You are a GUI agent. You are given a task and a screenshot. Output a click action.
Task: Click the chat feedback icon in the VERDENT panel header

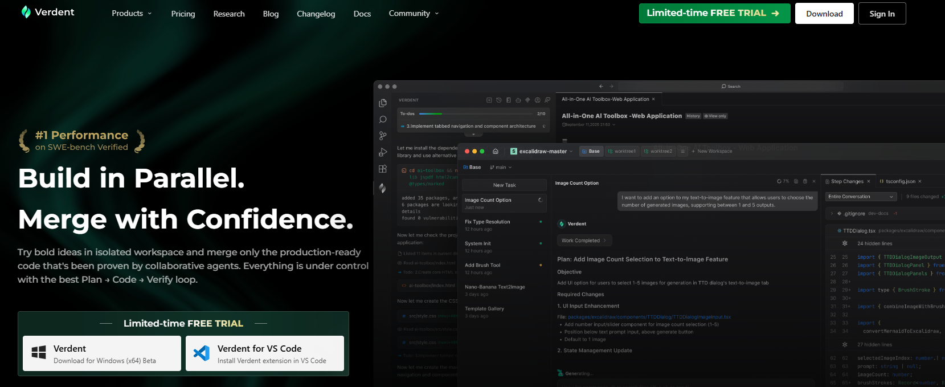click(547, 100)
